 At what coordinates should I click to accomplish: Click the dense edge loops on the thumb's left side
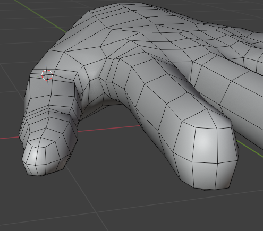[36, 113]
